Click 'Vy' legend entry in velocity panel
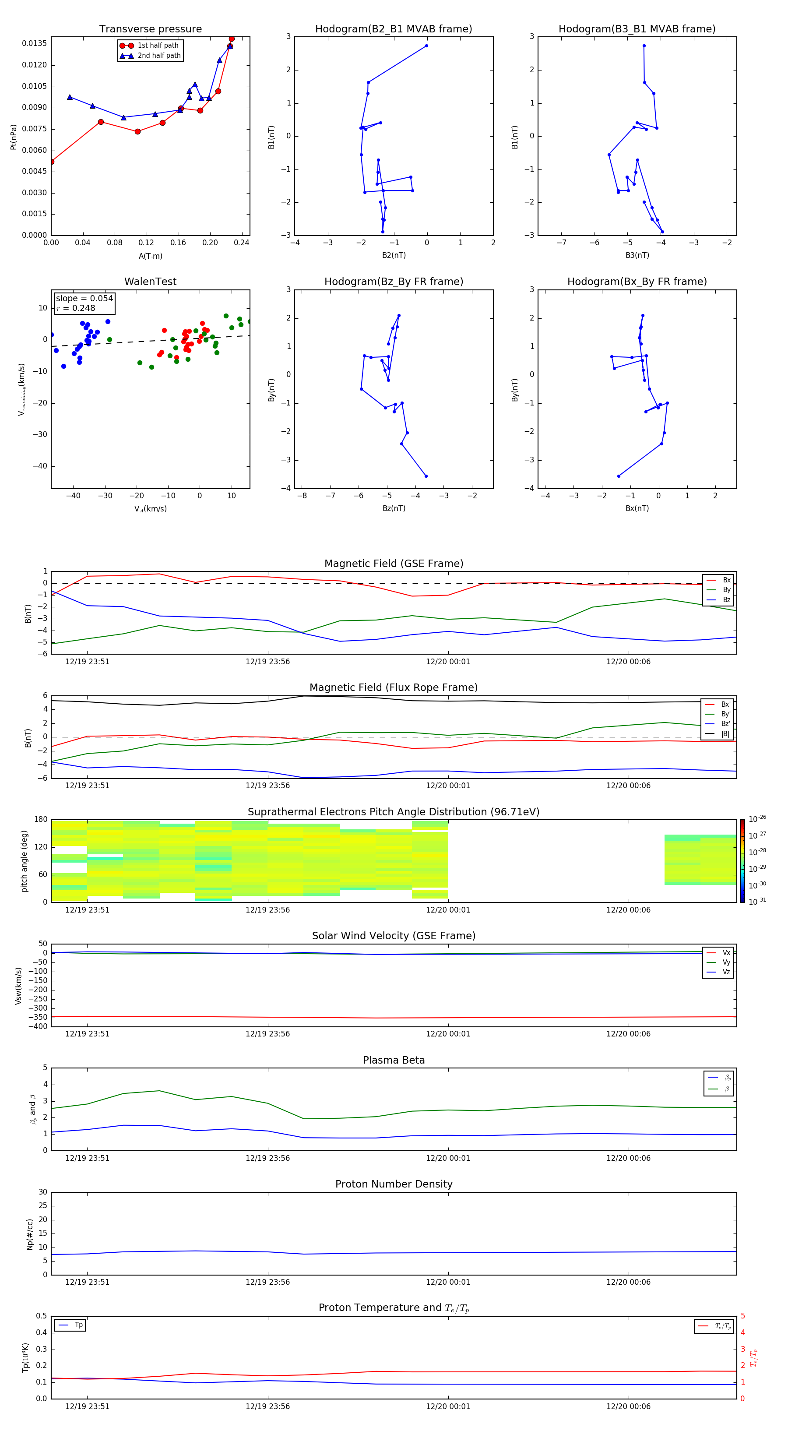Viewport: 788px width, 1445px height. coord(718,962)
